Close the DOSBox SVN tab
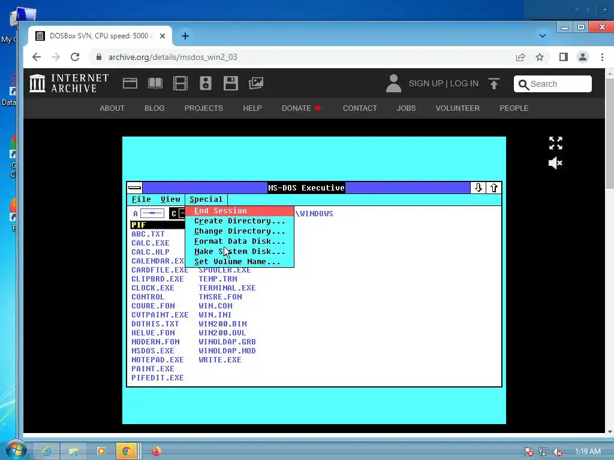The width and height of the screenshot is (614, 460). pos(162,36)
